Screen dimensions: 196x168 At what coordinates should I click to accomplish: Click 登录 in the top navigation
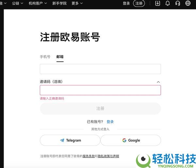[126, 3]
